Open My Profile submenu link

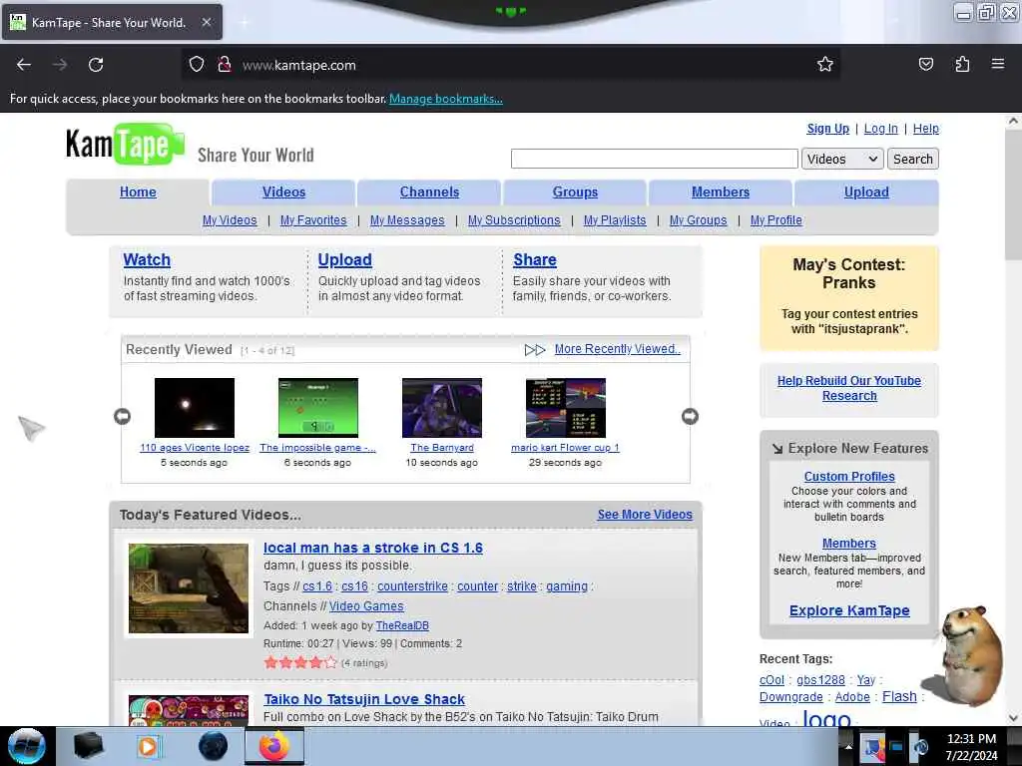click(x=775, y=220)
